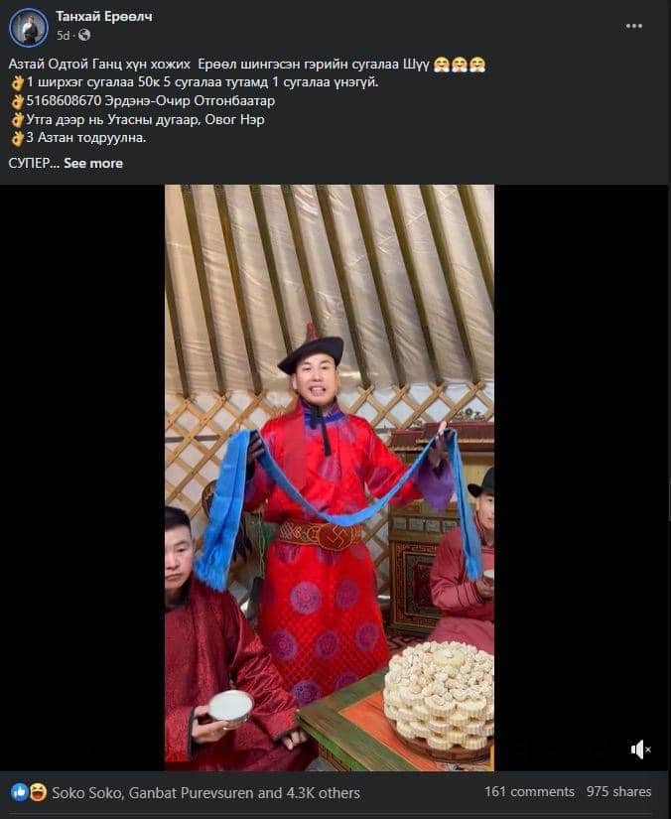Click the account number 5168608670 text
Viewport: 671px width, 819px height.
[64, 101]
